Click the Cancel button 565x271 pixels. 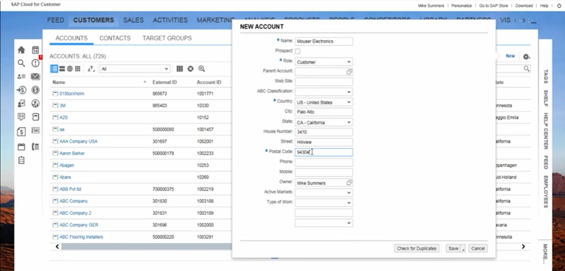(x=478, y=248)
